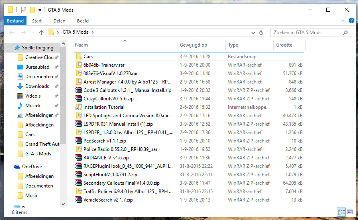Switch to the Start ribbon tab
This screenshot has height=220, width=358.
37,21
